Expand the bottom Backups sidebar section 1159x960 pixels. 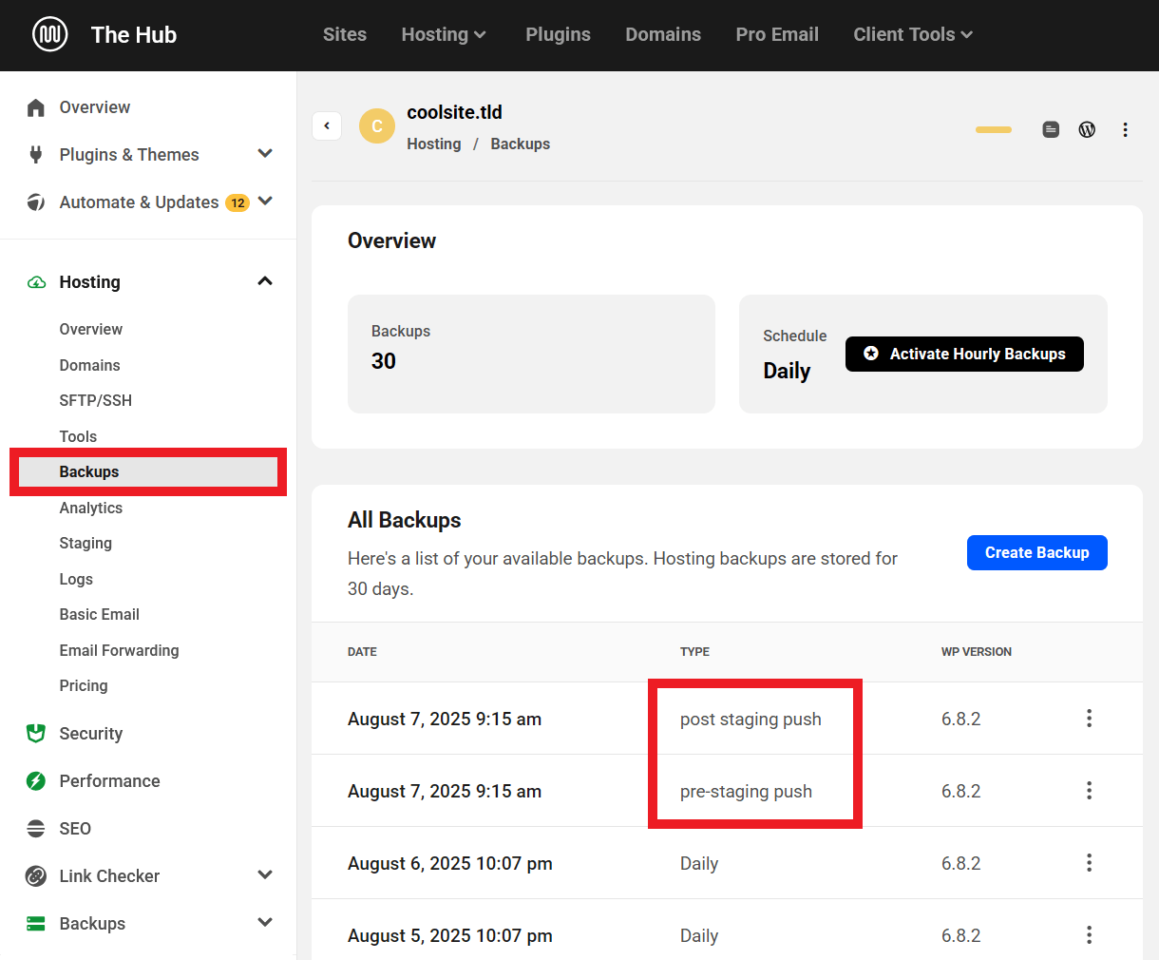265,923
